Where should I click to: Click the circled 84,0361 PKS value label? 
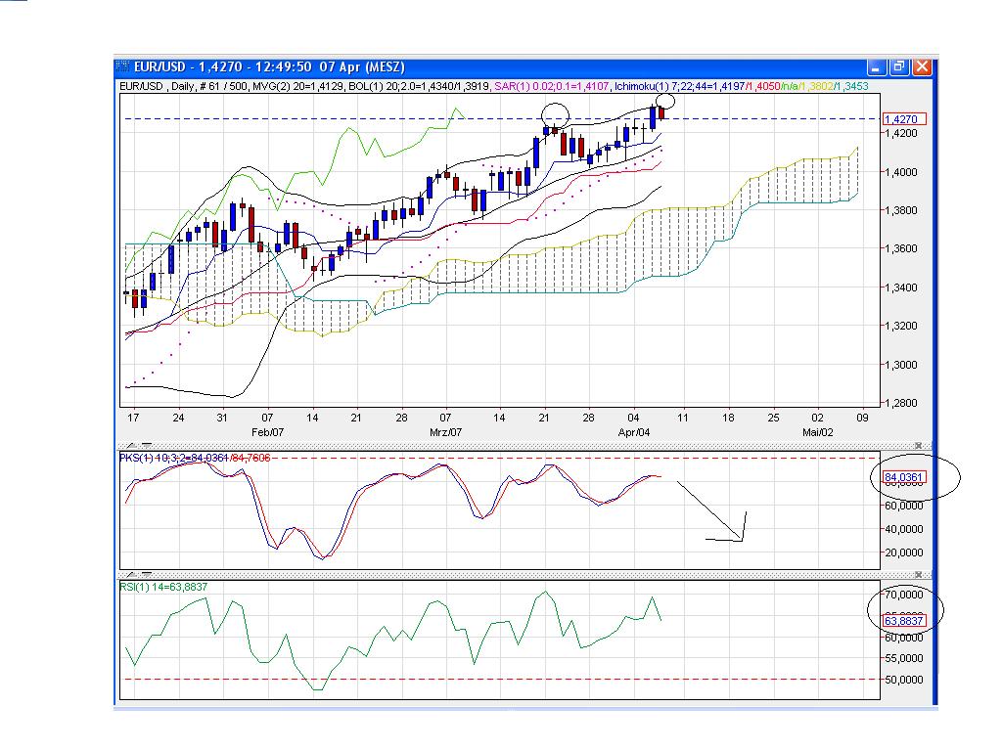[904, 476]
